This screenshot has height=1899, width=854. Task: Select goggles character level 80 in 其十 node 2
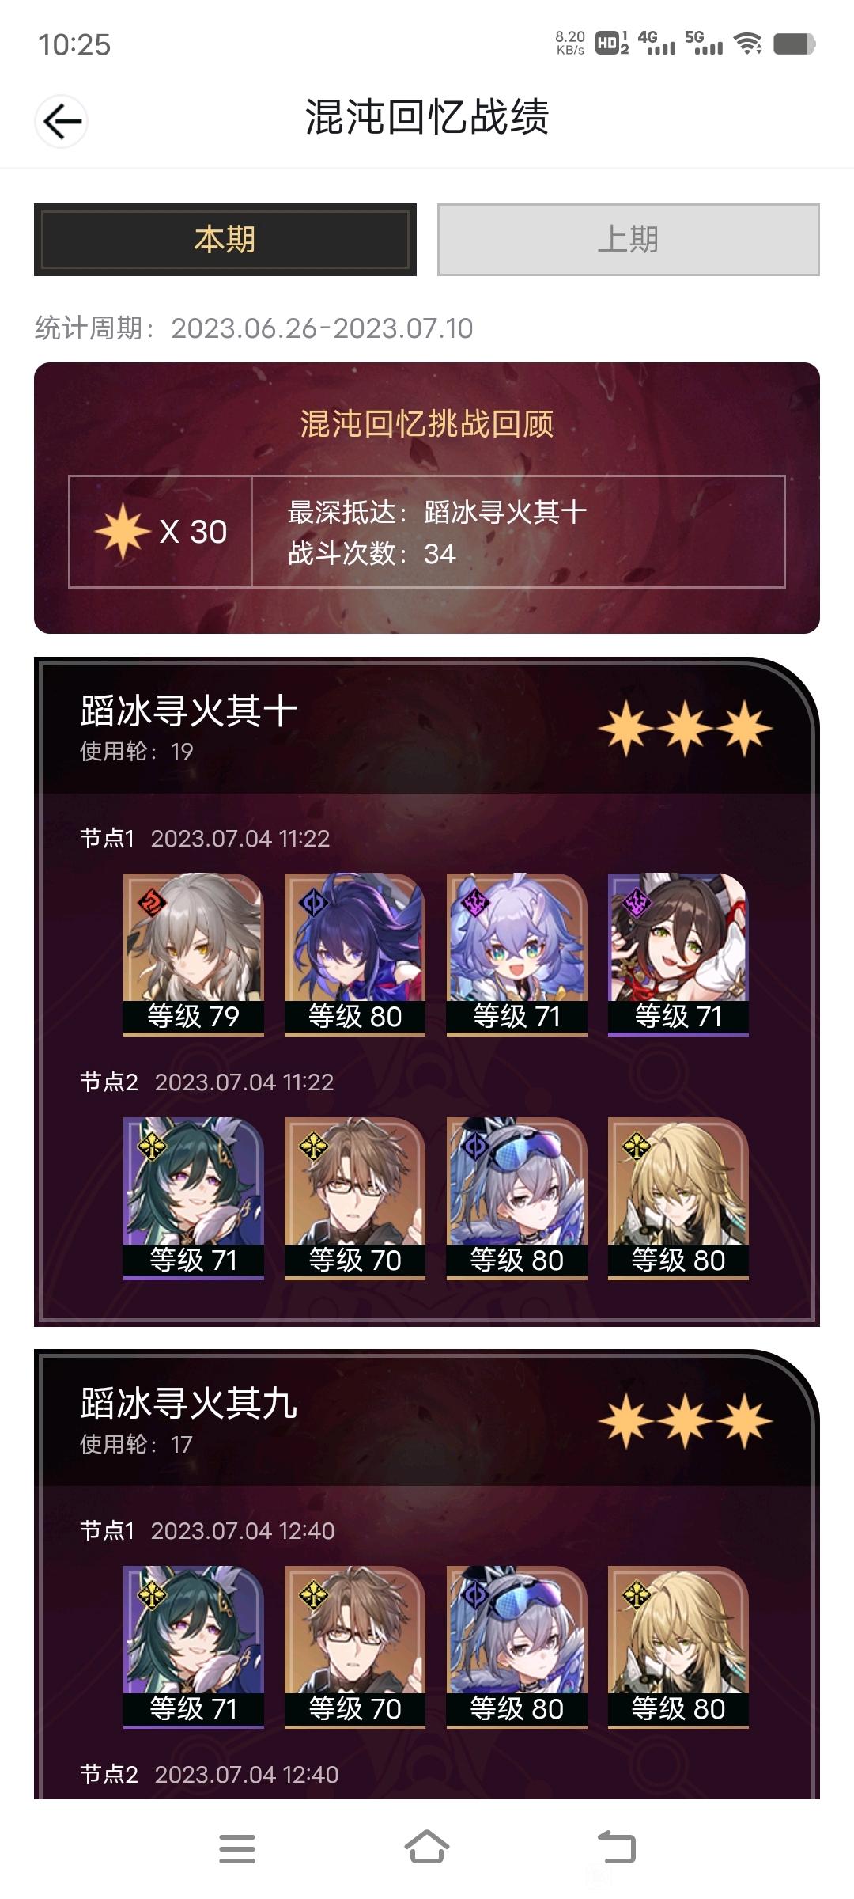[x=517, y=1198]
